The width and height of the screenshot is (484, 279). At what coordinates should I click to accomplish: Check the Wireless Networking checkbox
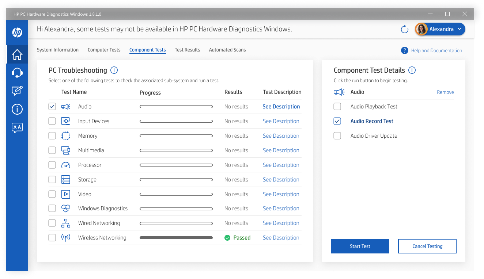(52, 238)
